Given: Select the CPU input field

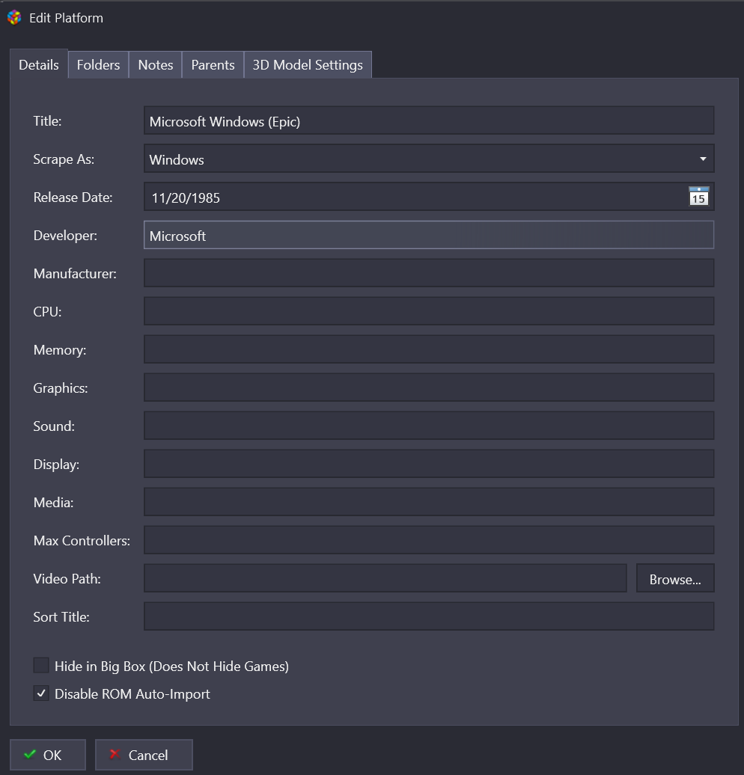Looking at the screenshot, I should [428, 312].
